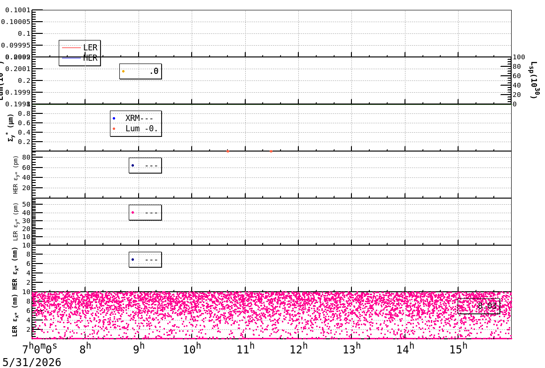Click the LER εy* panel legend box
The height and width of the screenshot is (368, 545).
[145, 213]
